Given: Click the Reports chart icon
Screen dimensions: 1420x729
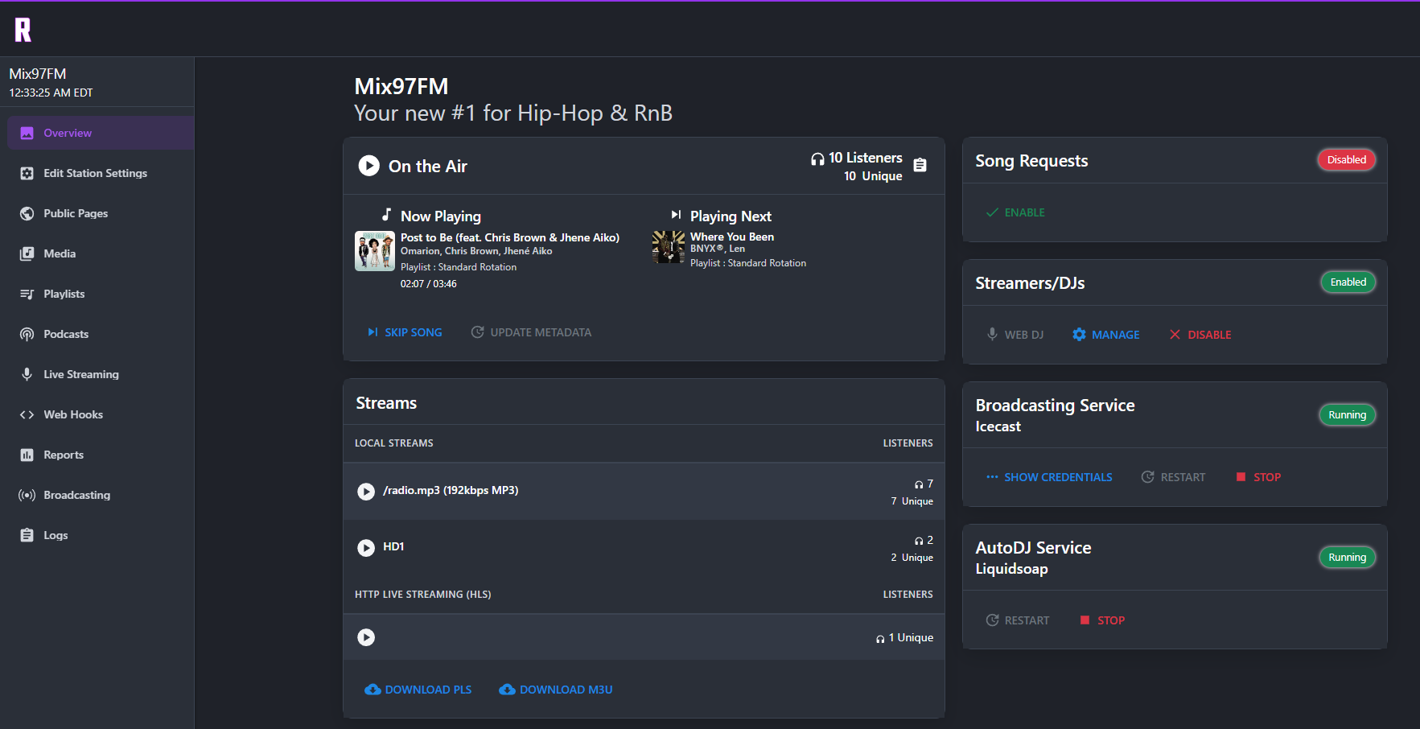Looking at the screenshot, I should pos(27,455).
